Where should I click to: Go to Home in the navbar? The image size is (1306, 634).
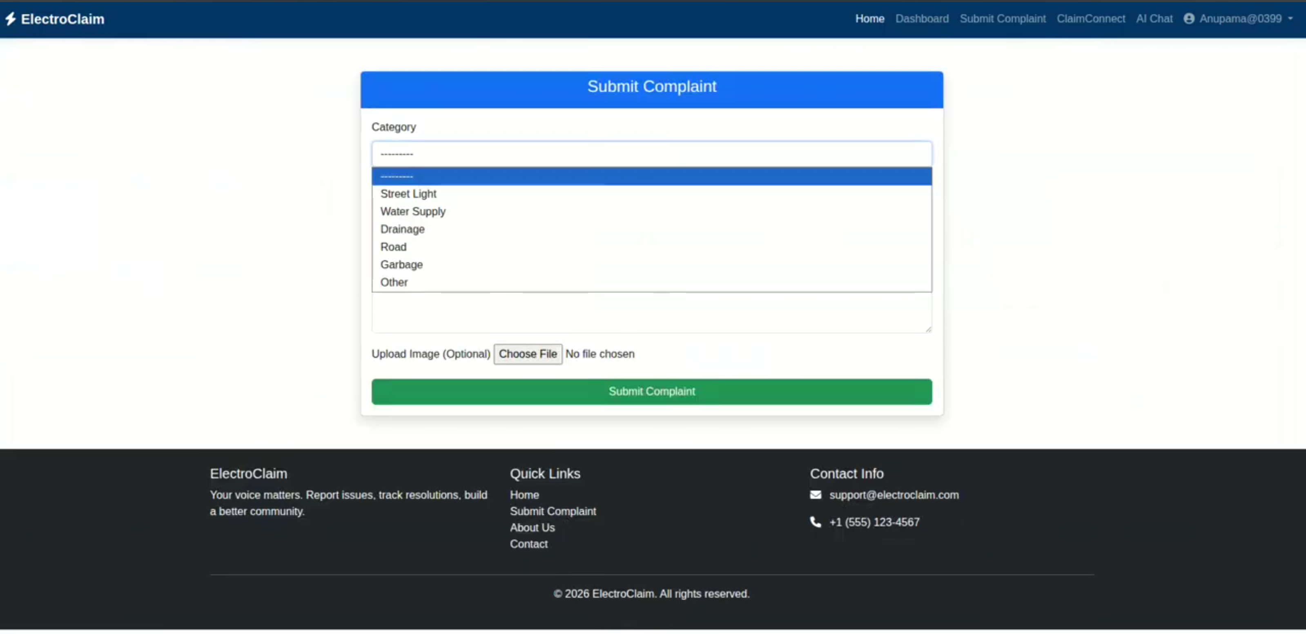click(869, 19)
